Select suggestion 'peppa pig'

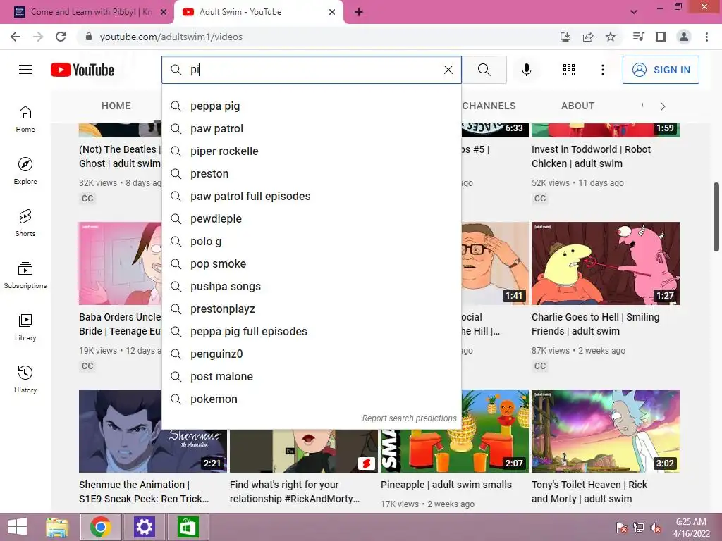pyautogui.click(x=312, y=106)
